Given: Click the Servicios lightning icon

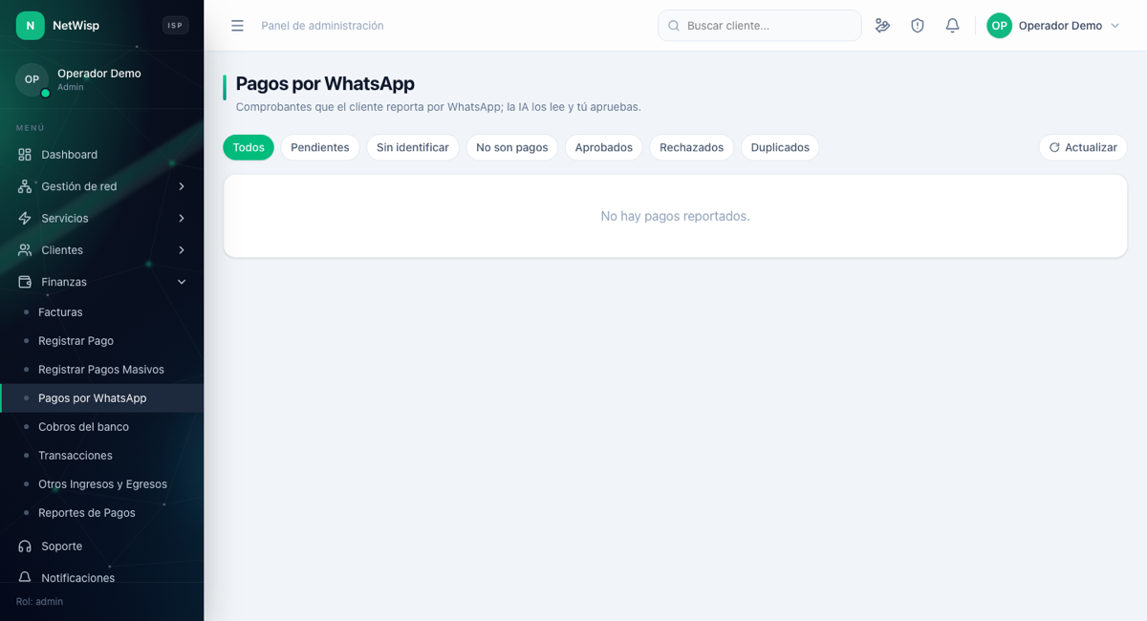Looking at the screenshot, I should (x=25, y=218).
